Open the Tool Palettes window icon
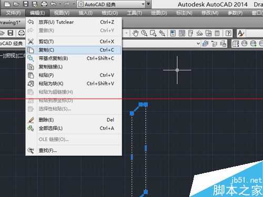 [x=190, y=33]
